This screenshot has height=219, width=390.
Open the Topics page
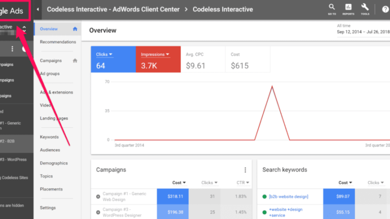pos(46,176)
